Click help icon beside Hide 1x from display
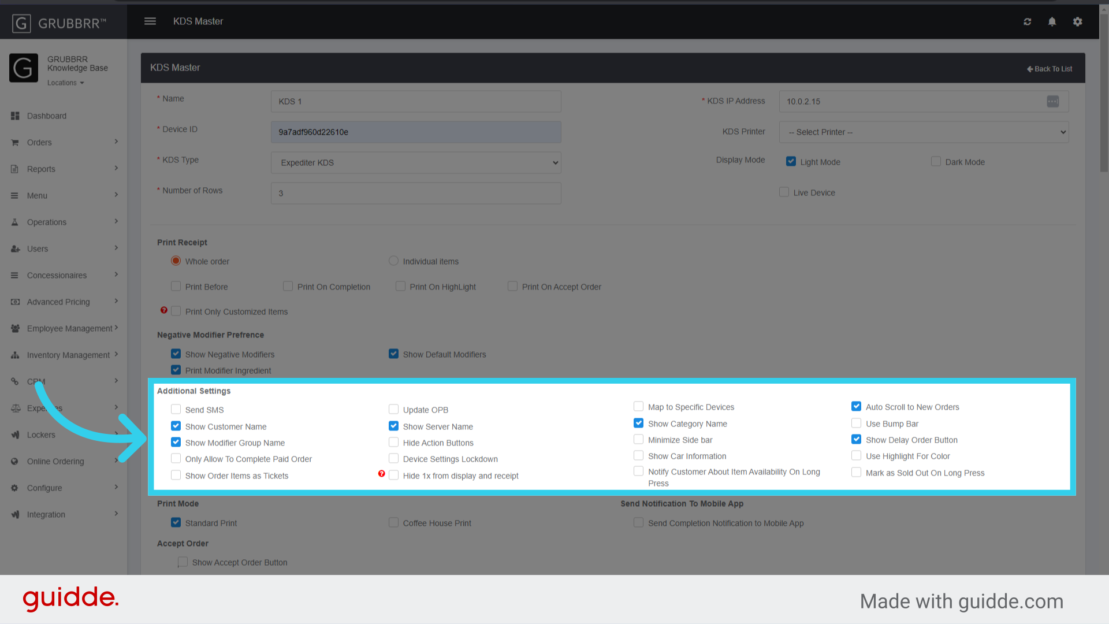 click(382, 474)
